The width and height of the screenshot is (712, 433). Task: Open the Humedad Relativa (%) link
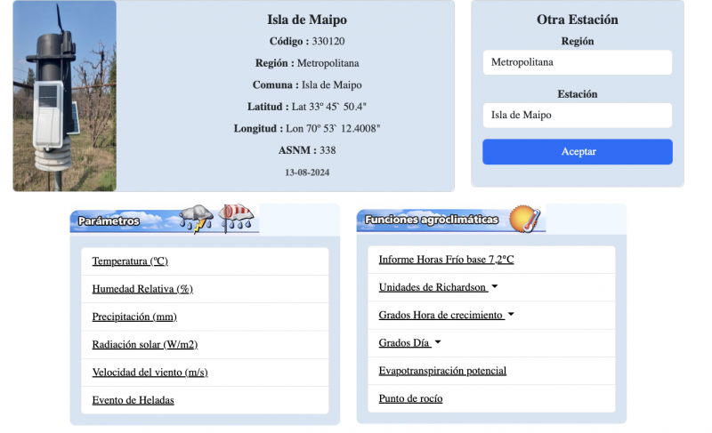(x=142, y=289)
